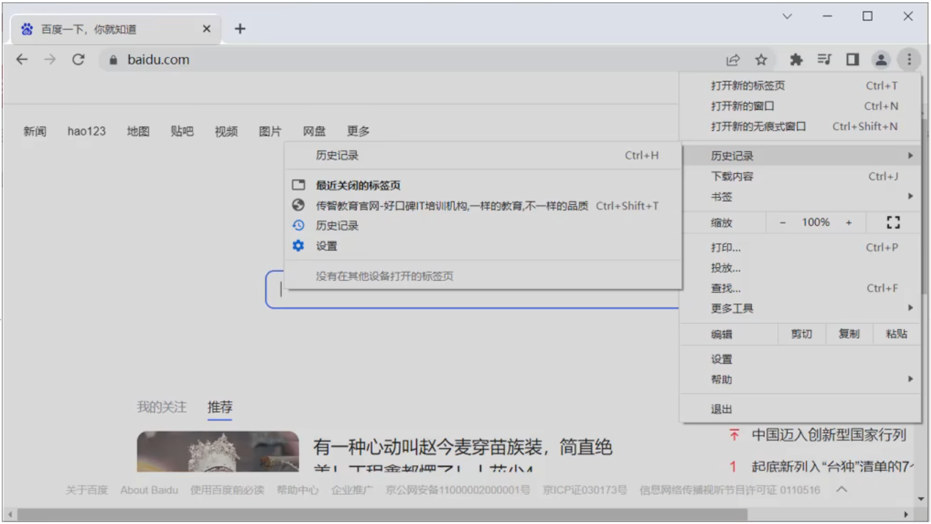Image resolution: width=931 pixels, height=524 pixels.
Task: Click the three-dot Chrome menu button
Action: tap(909, 60)
